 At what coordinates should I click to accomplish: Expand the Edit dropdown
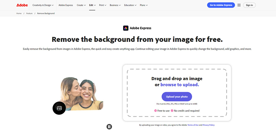point(92,5)
